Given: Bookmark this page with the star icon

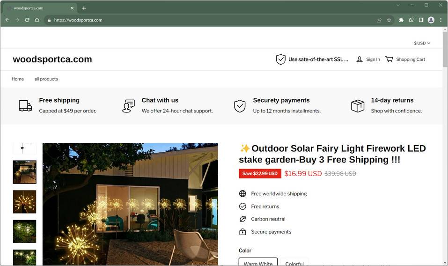Looking at the screenshot, I should (x=389, y=20).
